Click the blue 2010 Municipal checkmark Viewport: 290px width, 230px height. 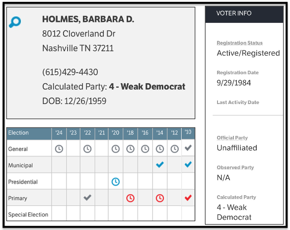(x=188, y=164)
